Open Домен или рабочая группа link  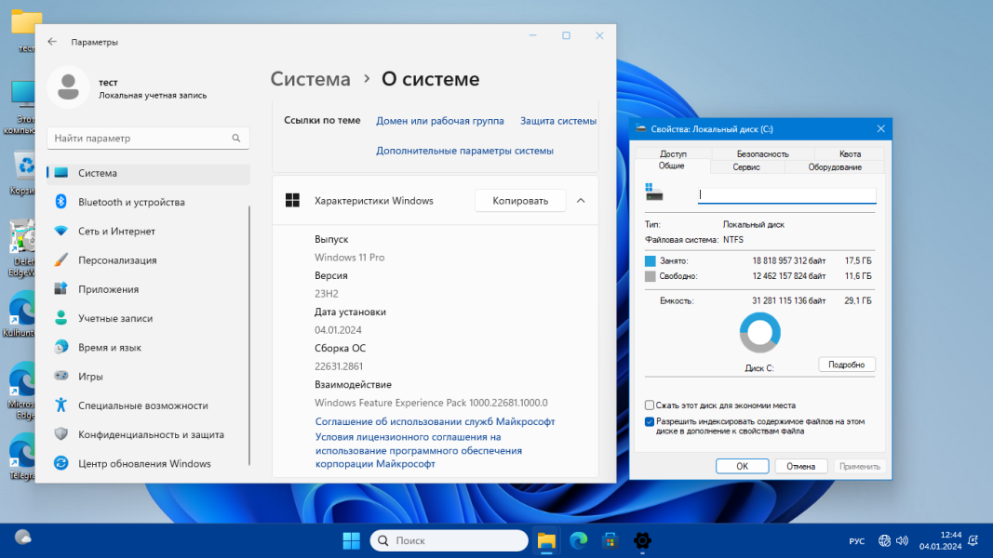[x=440, y=120]
